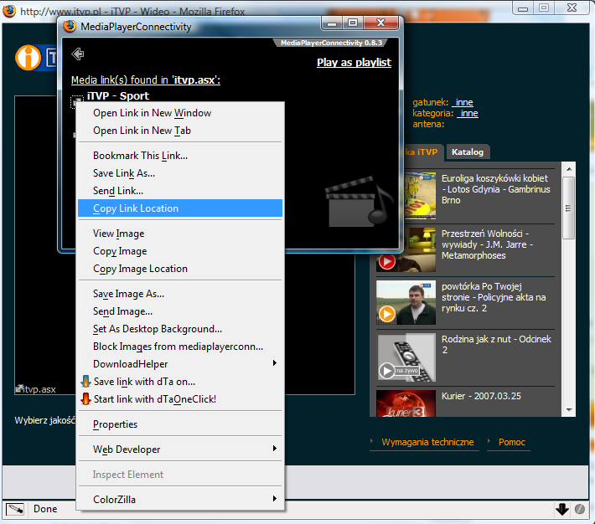
Task: Click the Play as playlist link
Action: pyautogui.click(x=354, y=63)
